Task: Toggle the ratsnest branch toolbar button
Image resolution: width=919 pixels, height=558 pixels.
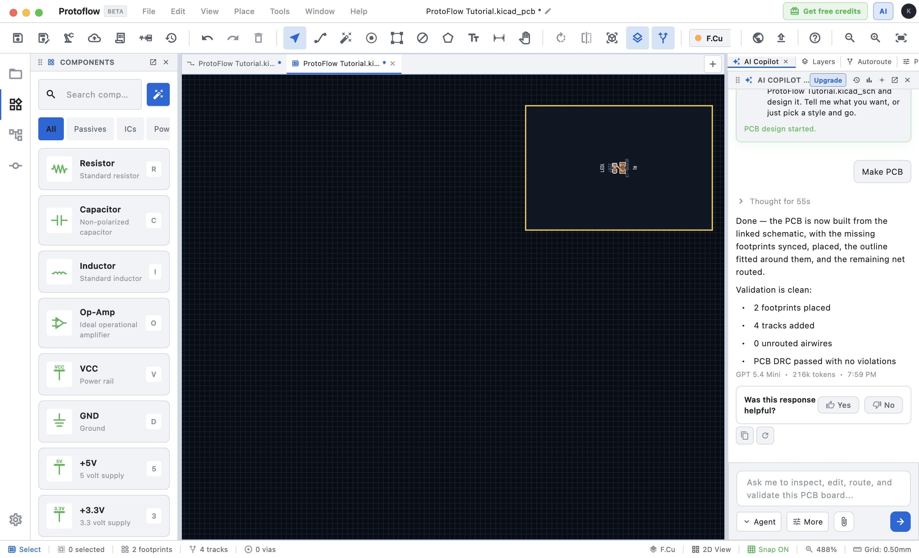Action: (x=663, y=38)
